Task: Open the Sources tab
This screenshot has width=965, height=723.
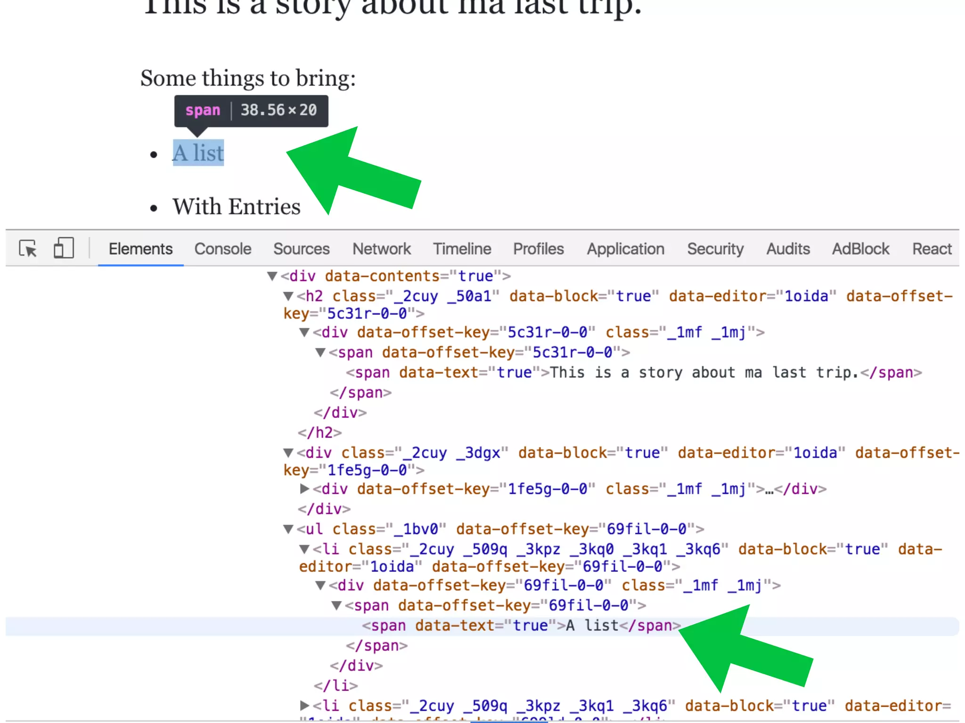Action: 302,249
